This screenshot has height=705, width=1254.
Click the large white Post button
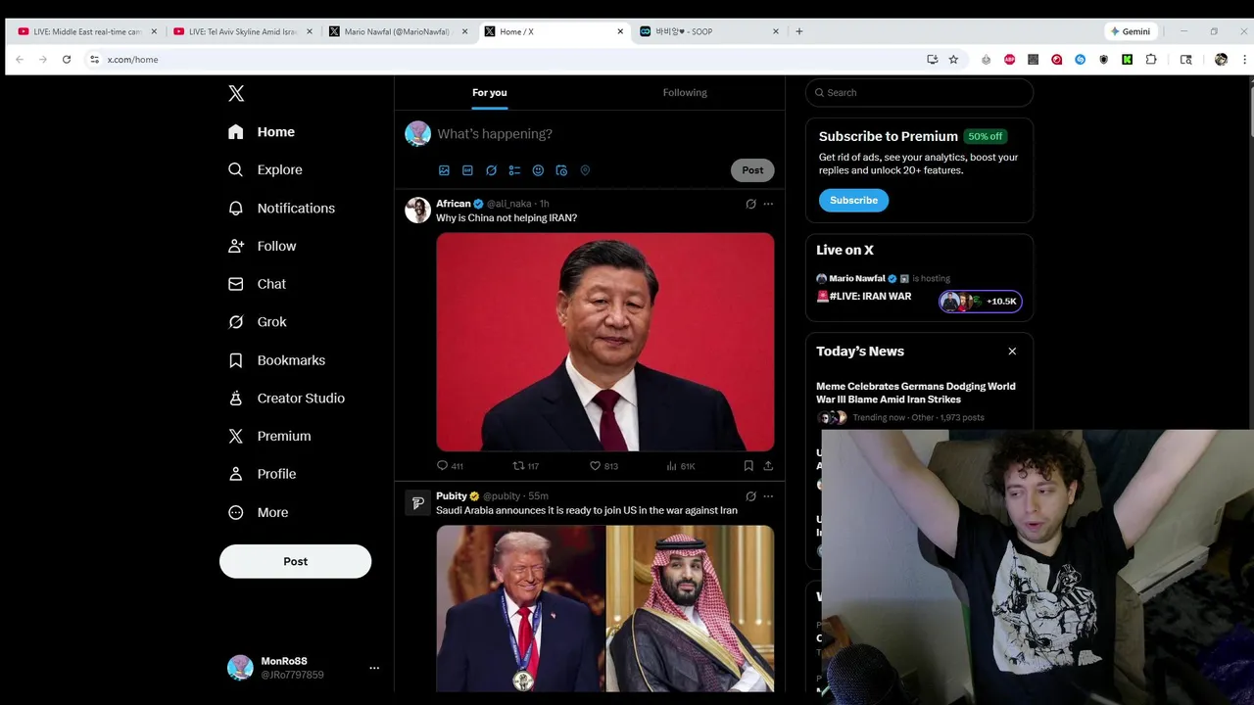[295, 561]
